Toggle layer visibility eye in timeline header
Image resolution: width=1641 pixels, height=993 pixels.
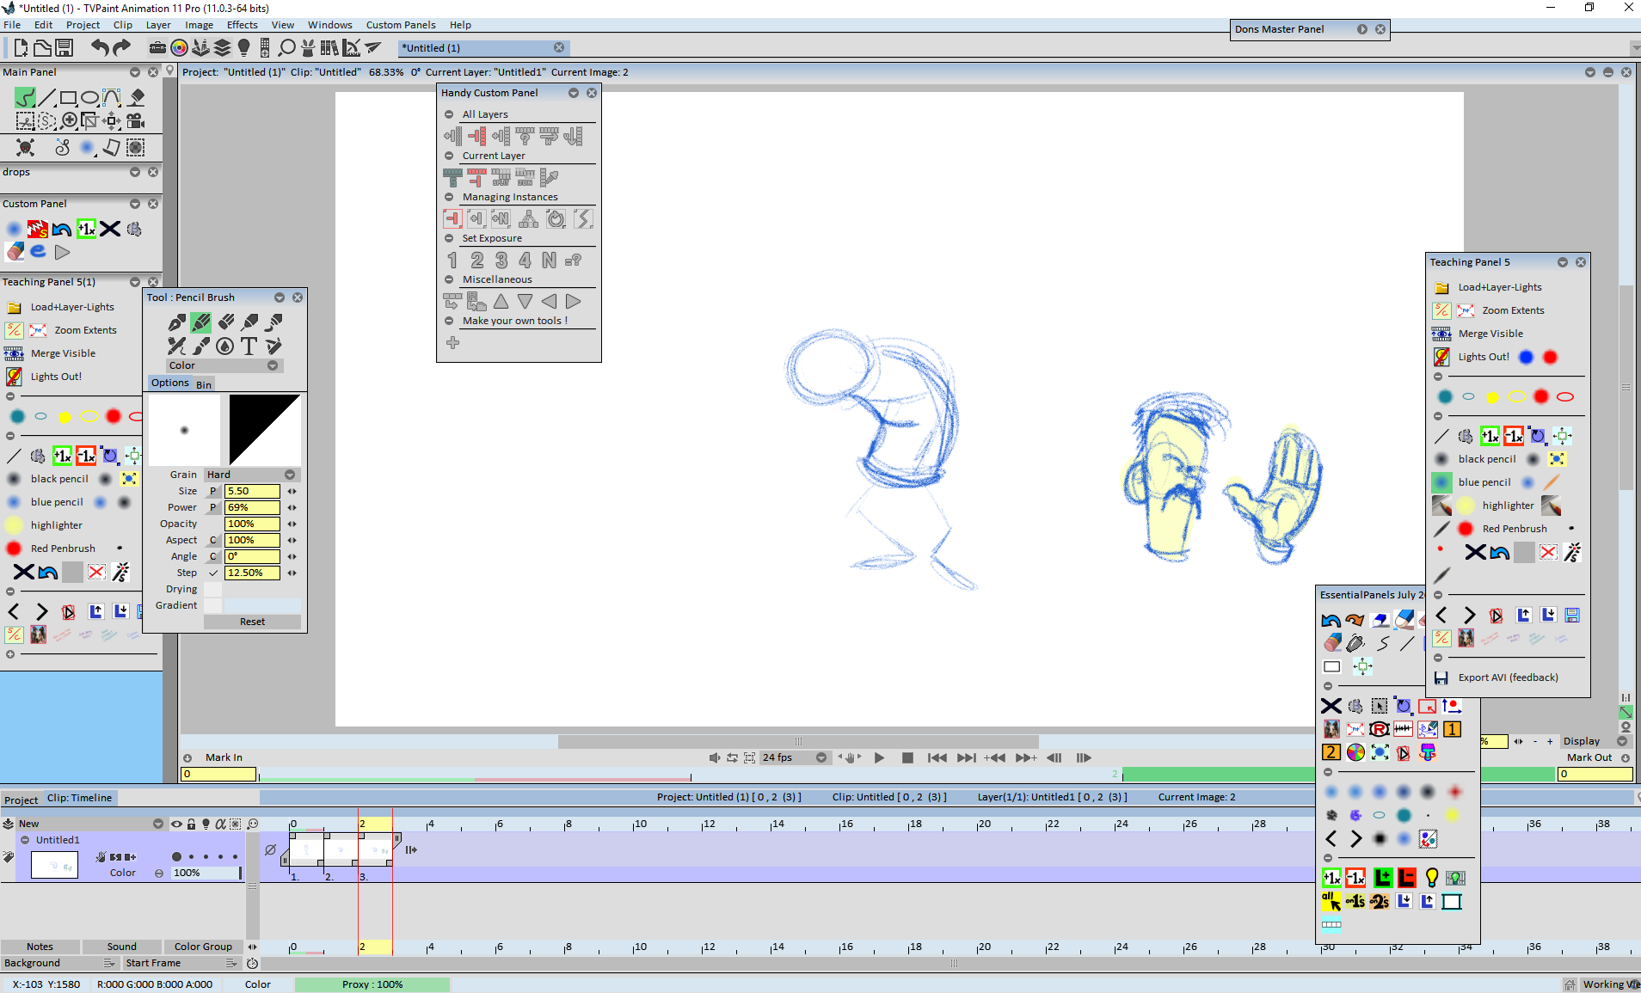(x=176, y=824)
